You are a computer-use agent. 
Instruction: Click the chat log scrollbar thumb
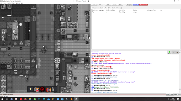click(x=180, y=89)
